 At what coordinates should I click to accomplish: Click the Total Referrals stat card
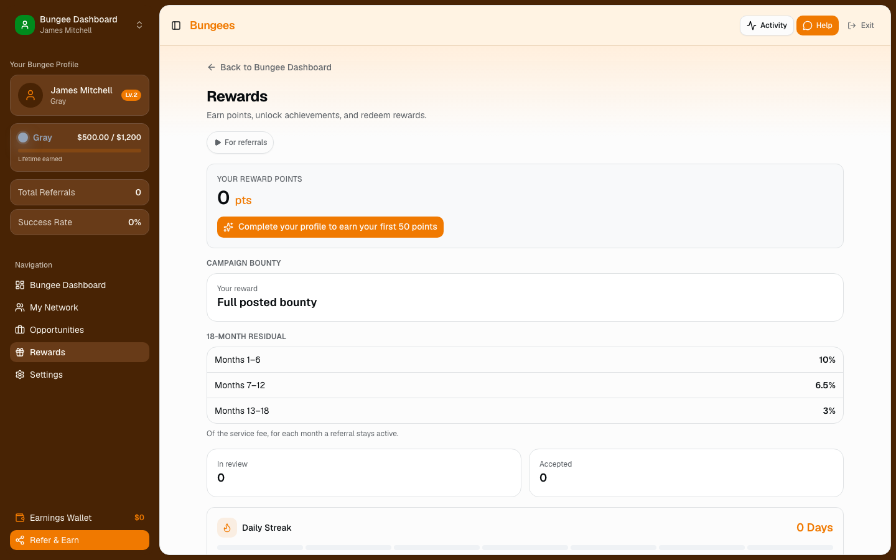click(80, 192)
